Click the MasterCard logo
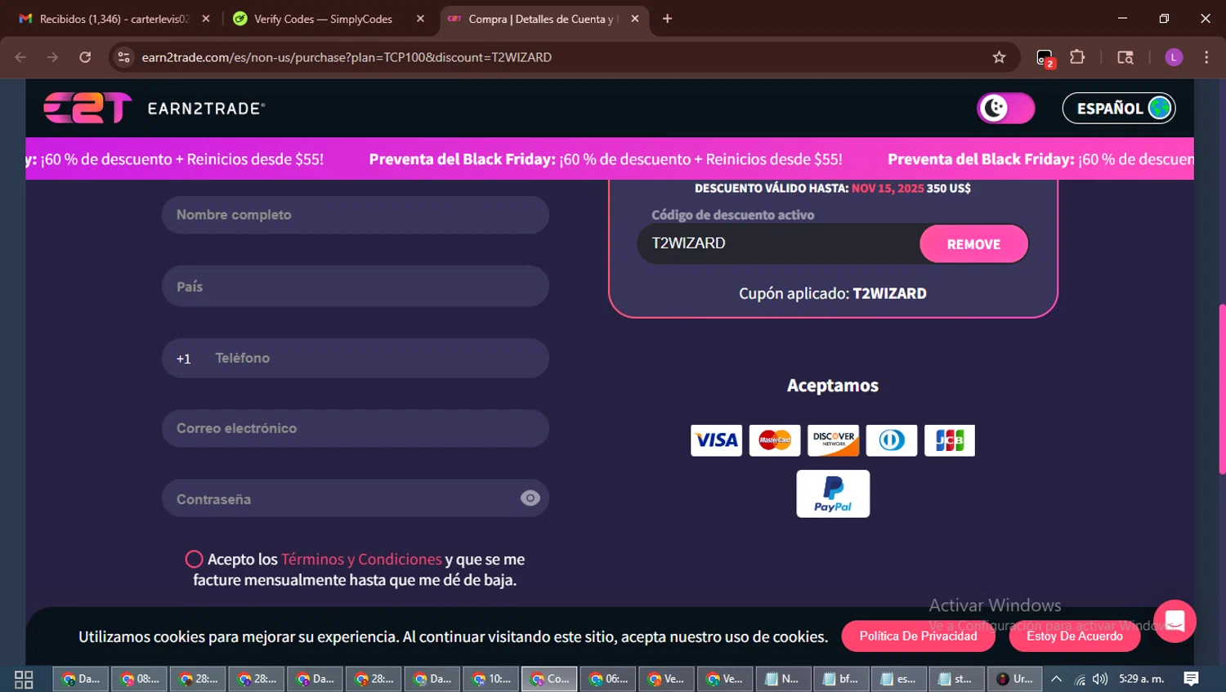Screen dimensions: 1226x692 coord(775,440)
